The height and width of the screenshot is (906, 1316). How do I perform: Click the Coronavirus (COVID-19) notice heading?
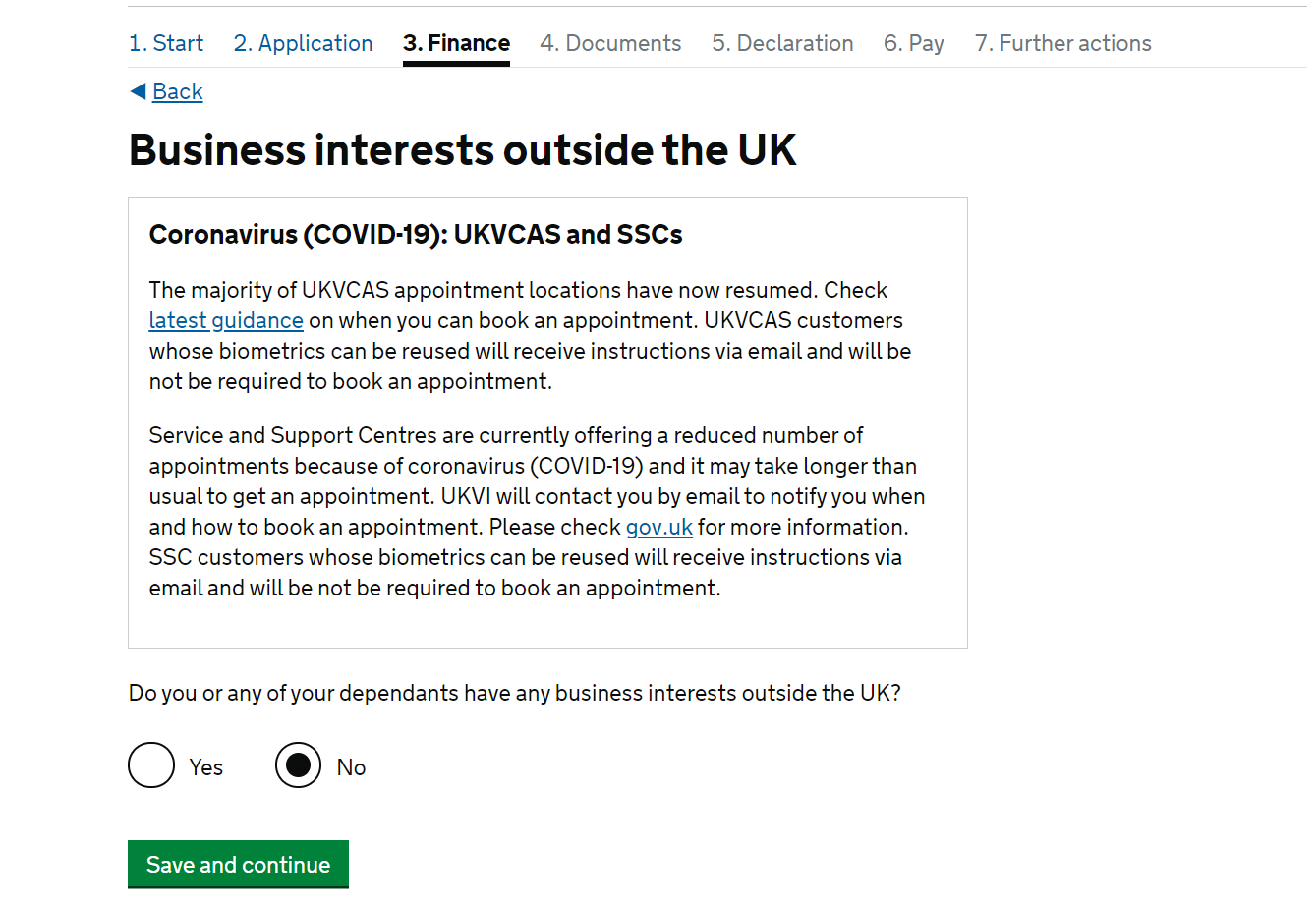tap(416, 234)
